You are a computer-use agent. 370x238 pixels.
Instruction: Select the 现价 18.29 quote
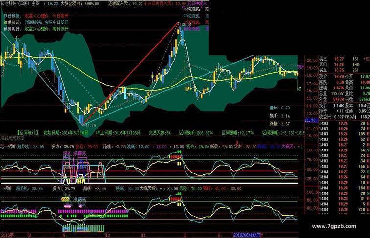[331, 76]
